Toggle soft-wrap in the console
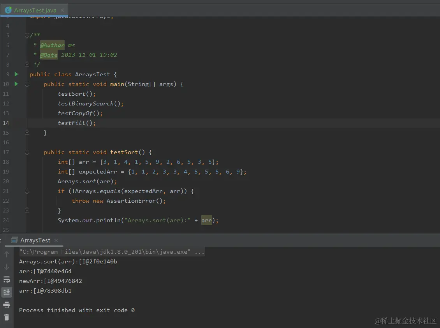This screenshot has width=440, height=328. coord(7,279)
